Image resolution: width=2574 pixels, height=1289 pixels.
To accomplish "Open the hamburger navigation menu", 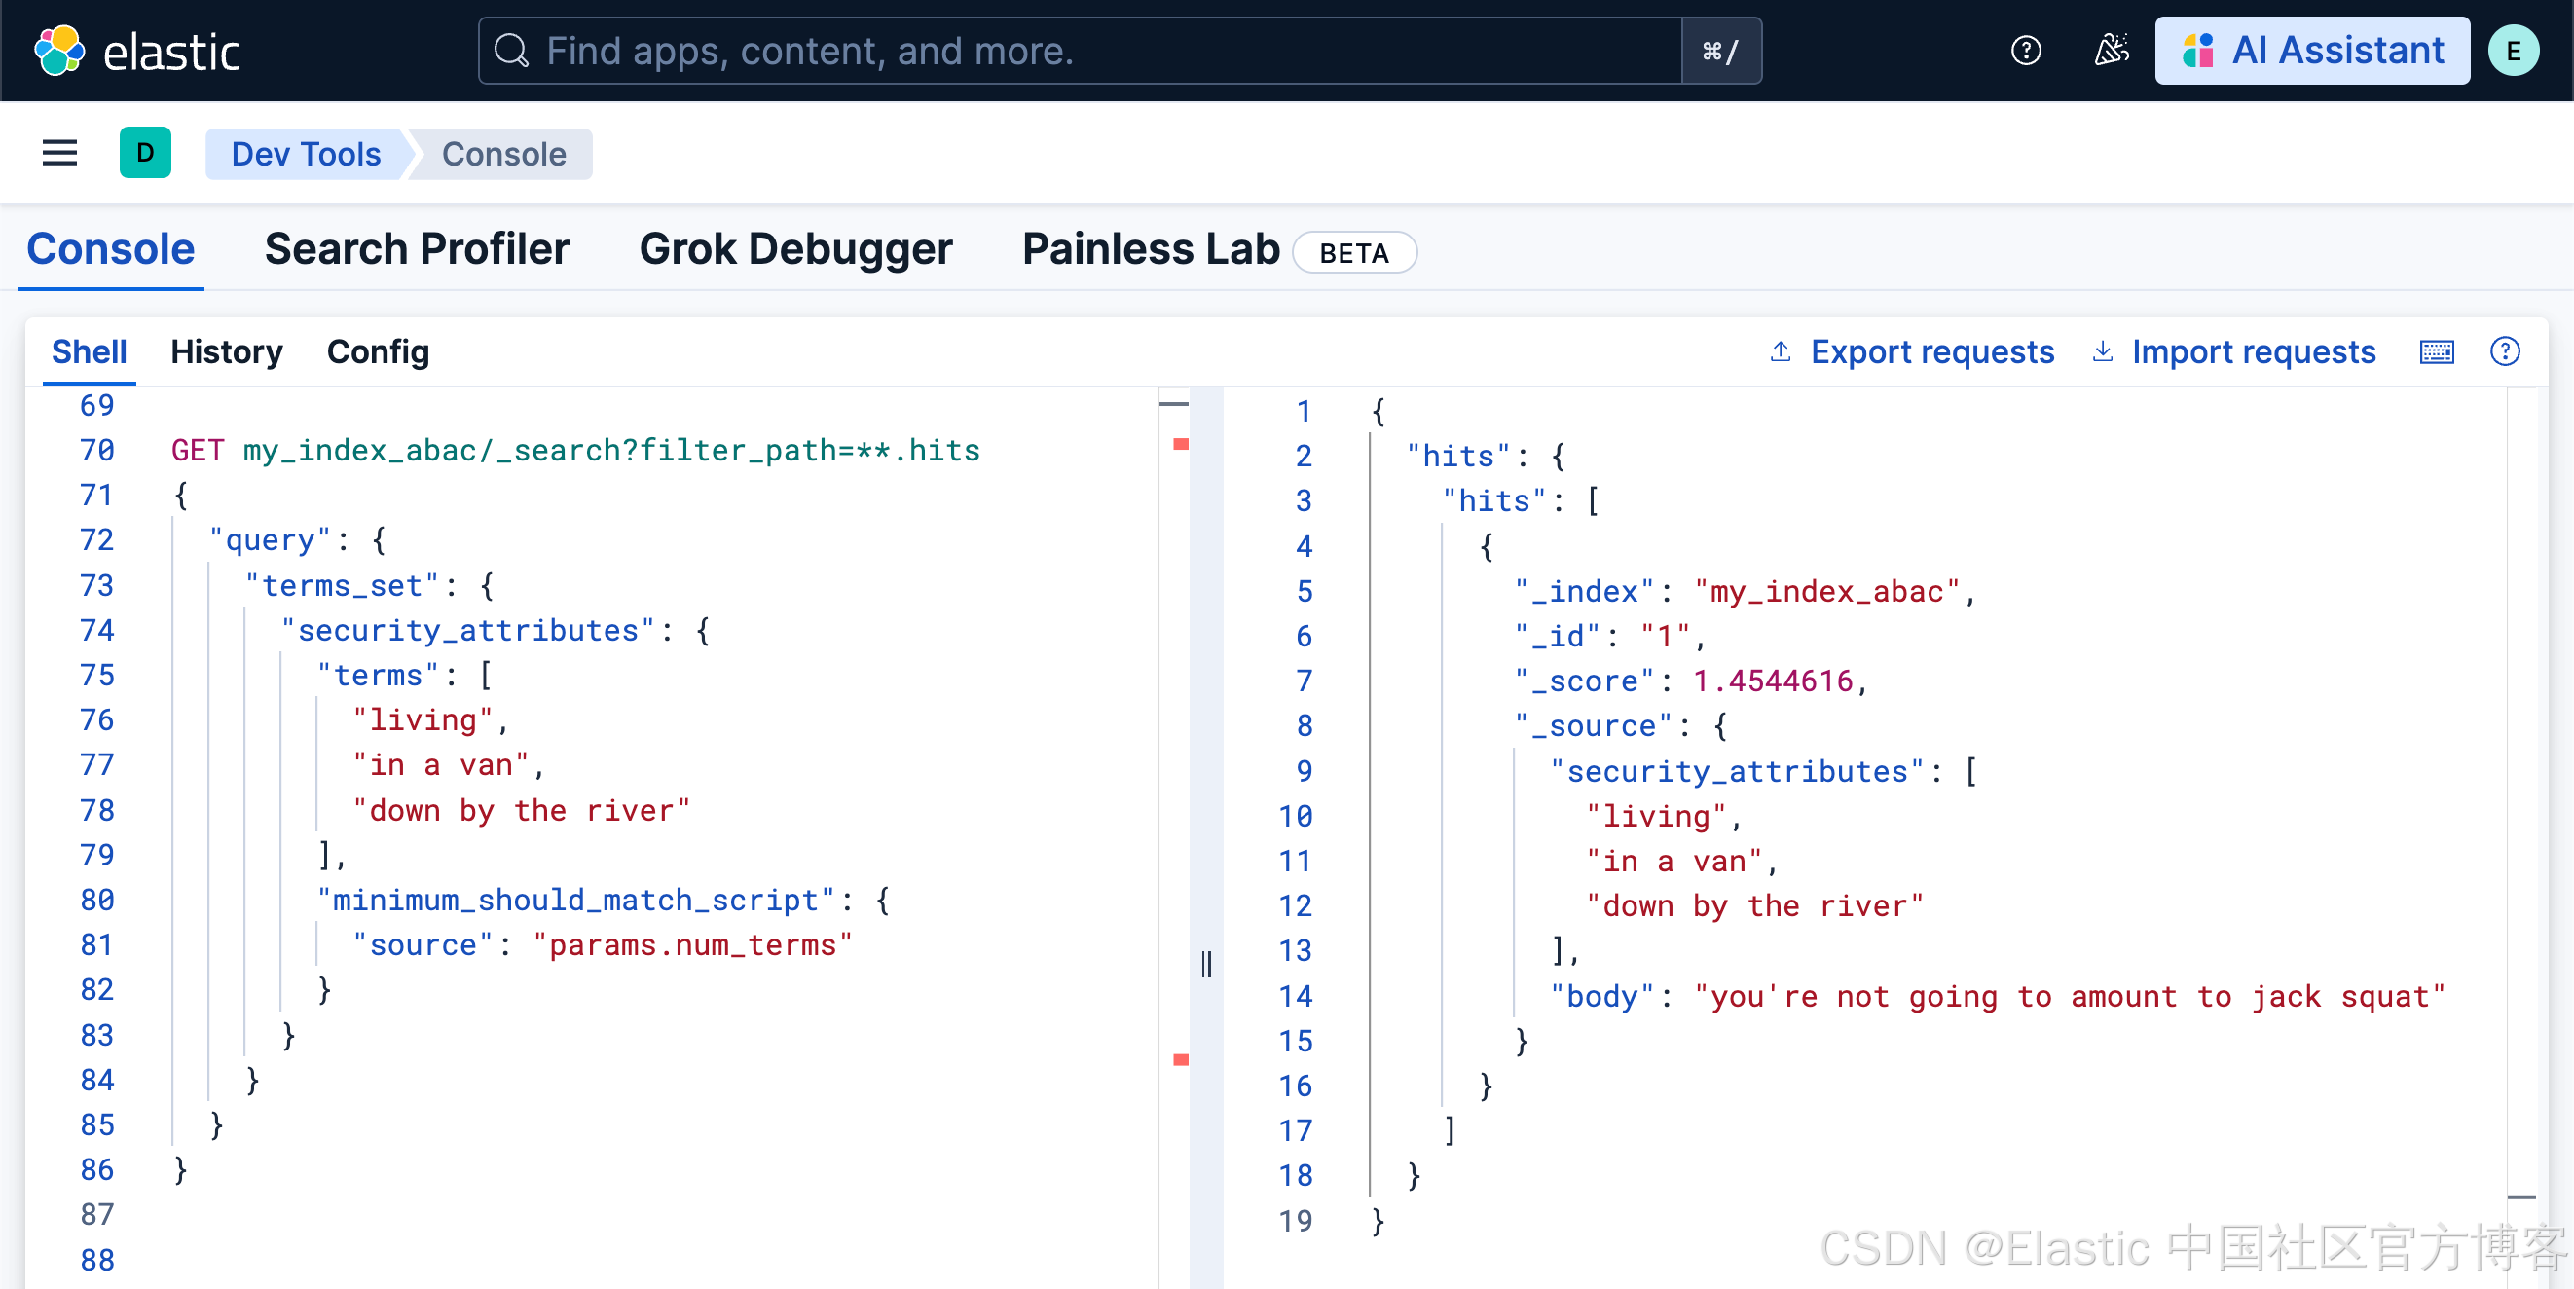I will 60,153.
